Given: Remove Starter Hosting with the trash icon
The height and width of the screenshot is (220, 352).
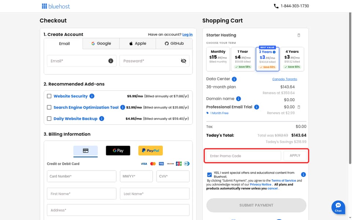Looking at the screenshot, I should (x=299, y=35).
